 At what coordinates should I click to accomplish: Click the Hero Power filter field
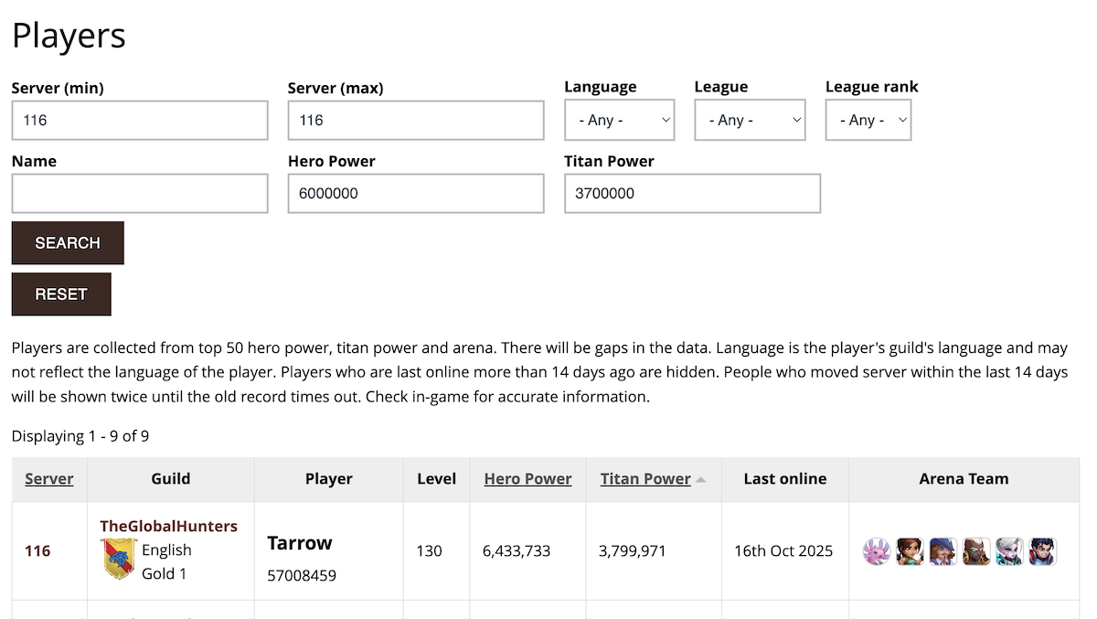416,194
